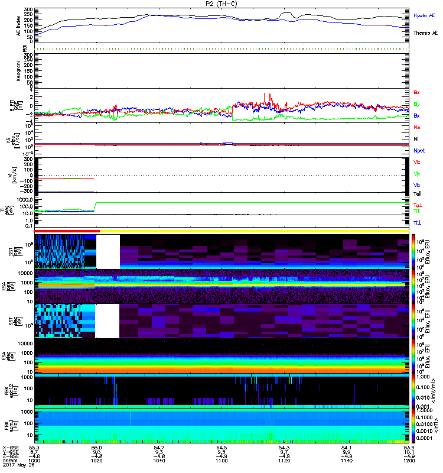Click the <|mV/m|> color bar label
Screen dimensions: 443x473
point(433,391)
